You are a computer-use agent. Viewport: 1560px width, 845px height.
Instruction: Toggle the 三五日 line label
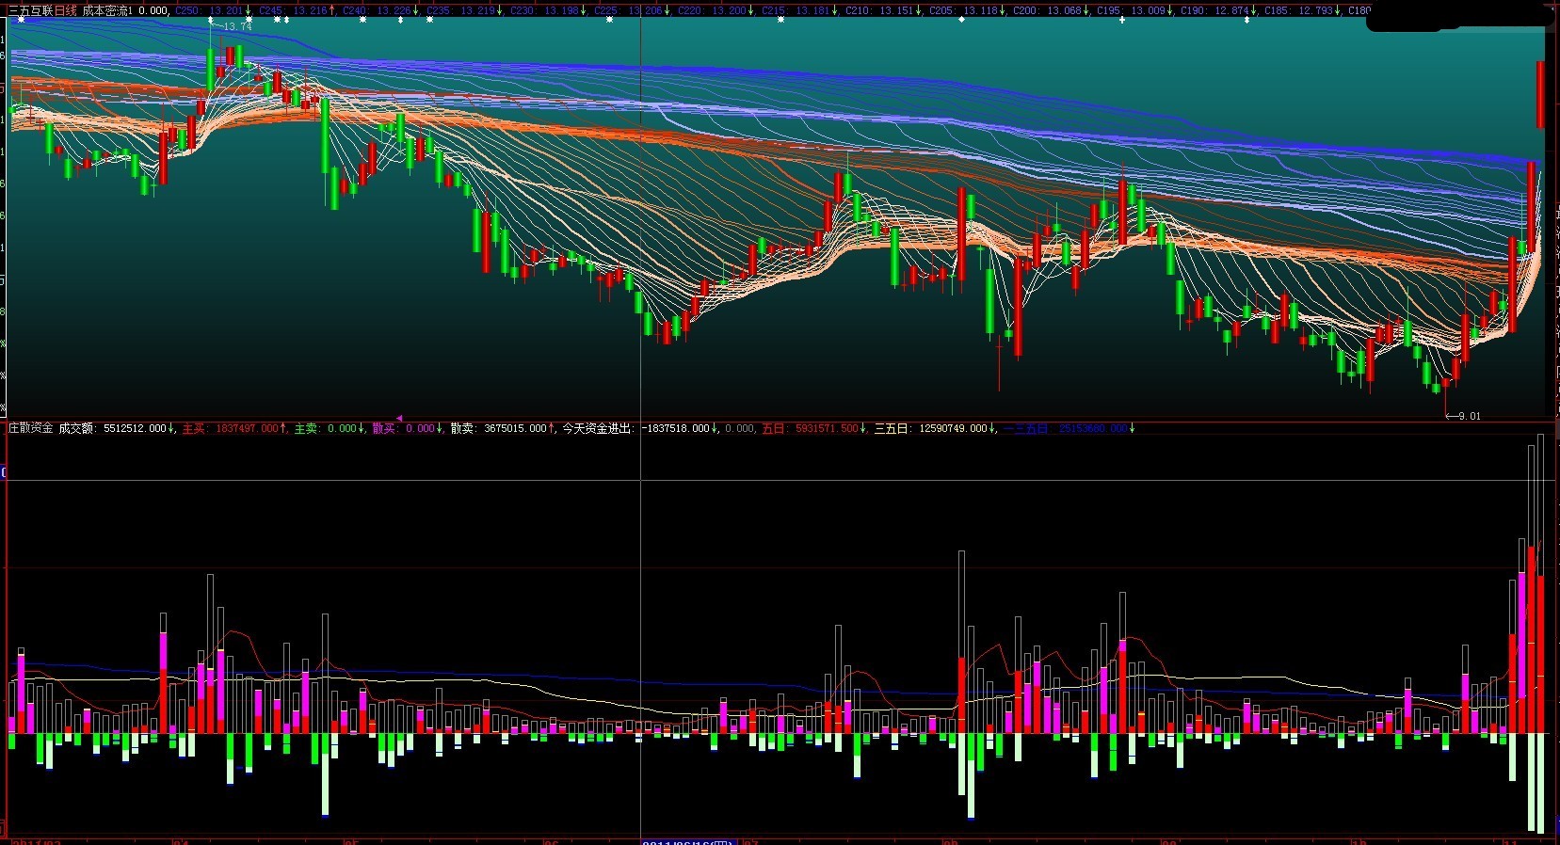click(930, 428)
